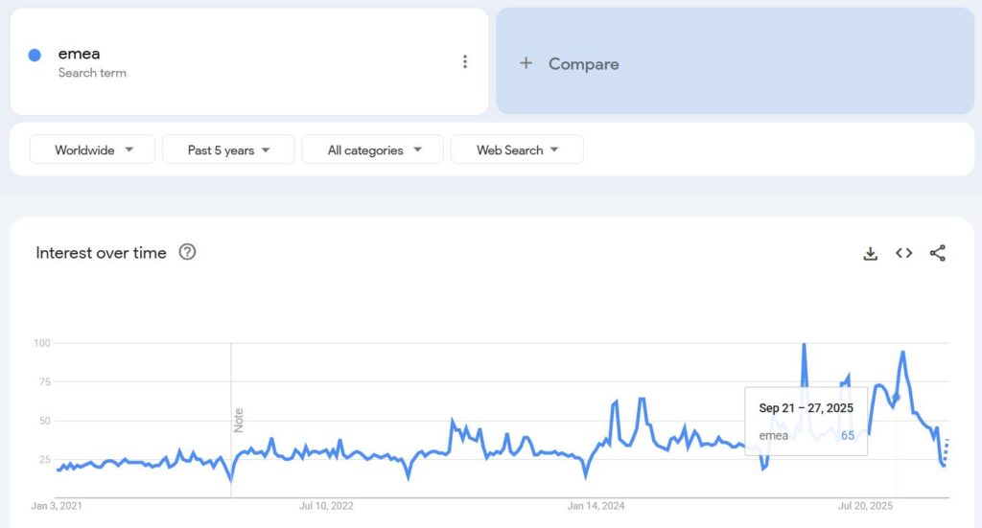Click the plus icon beside Compare
982x528 pixels.
526,63
